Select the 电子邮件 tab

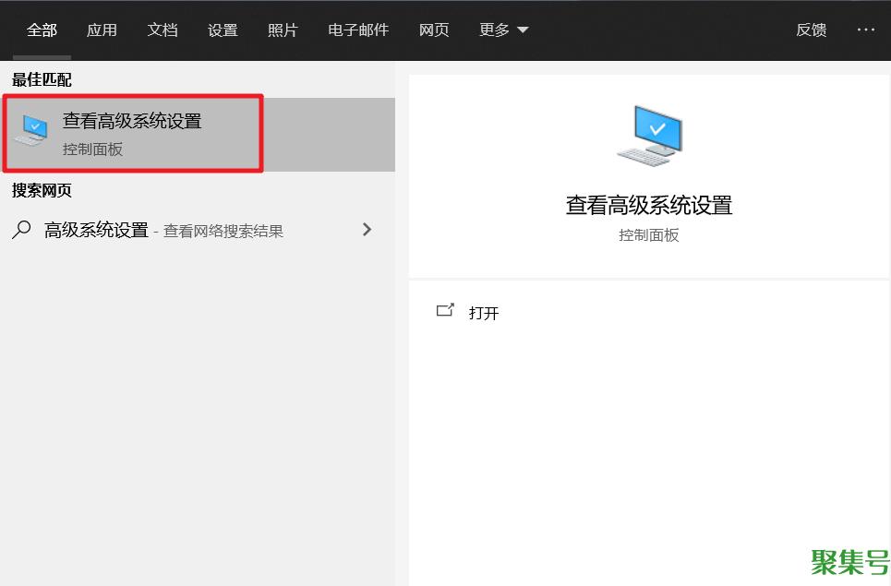[358, 30]
